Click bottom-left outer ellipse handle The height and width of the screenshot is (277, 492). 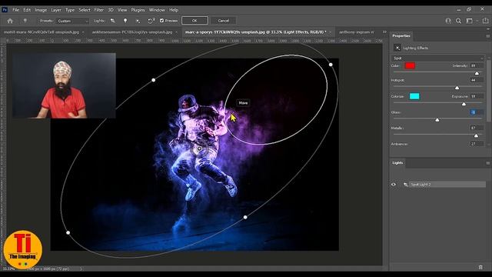coord(68,232)
